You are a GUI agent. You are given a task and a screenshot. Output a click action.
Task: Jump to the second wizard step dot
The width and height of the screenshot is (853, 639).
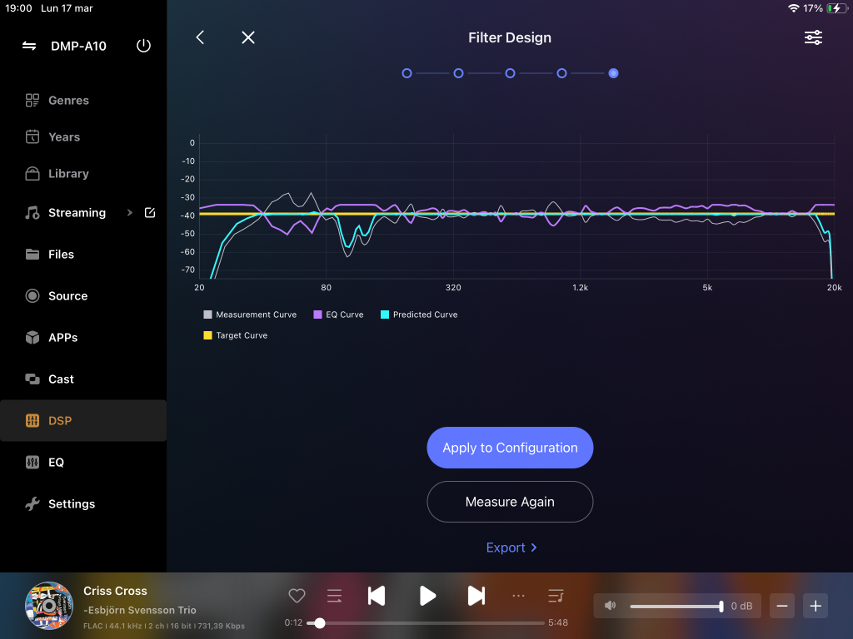click(x=459, y=73)
